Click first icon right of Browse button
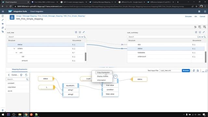Image resolution: width=208 pixels, height=117 pixels. 194,71
